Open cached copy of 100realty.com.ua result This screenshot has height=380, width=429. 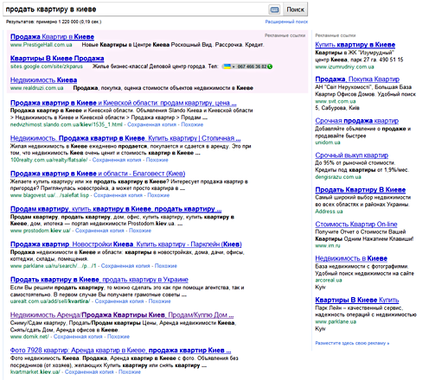117,160
